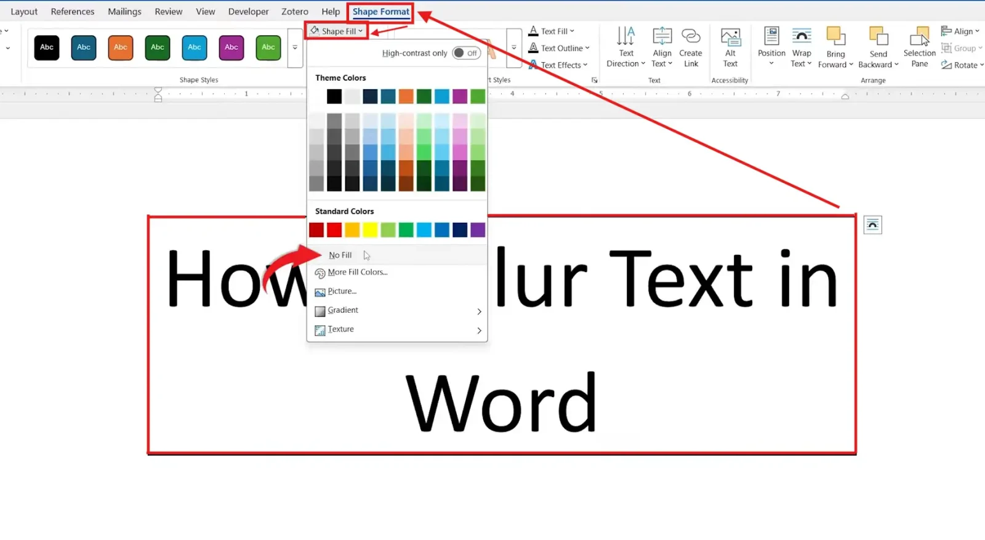Expand Bring Forward dropdown arrow
The width and height of the screenshot is (985, 540).
click(851, 65)
